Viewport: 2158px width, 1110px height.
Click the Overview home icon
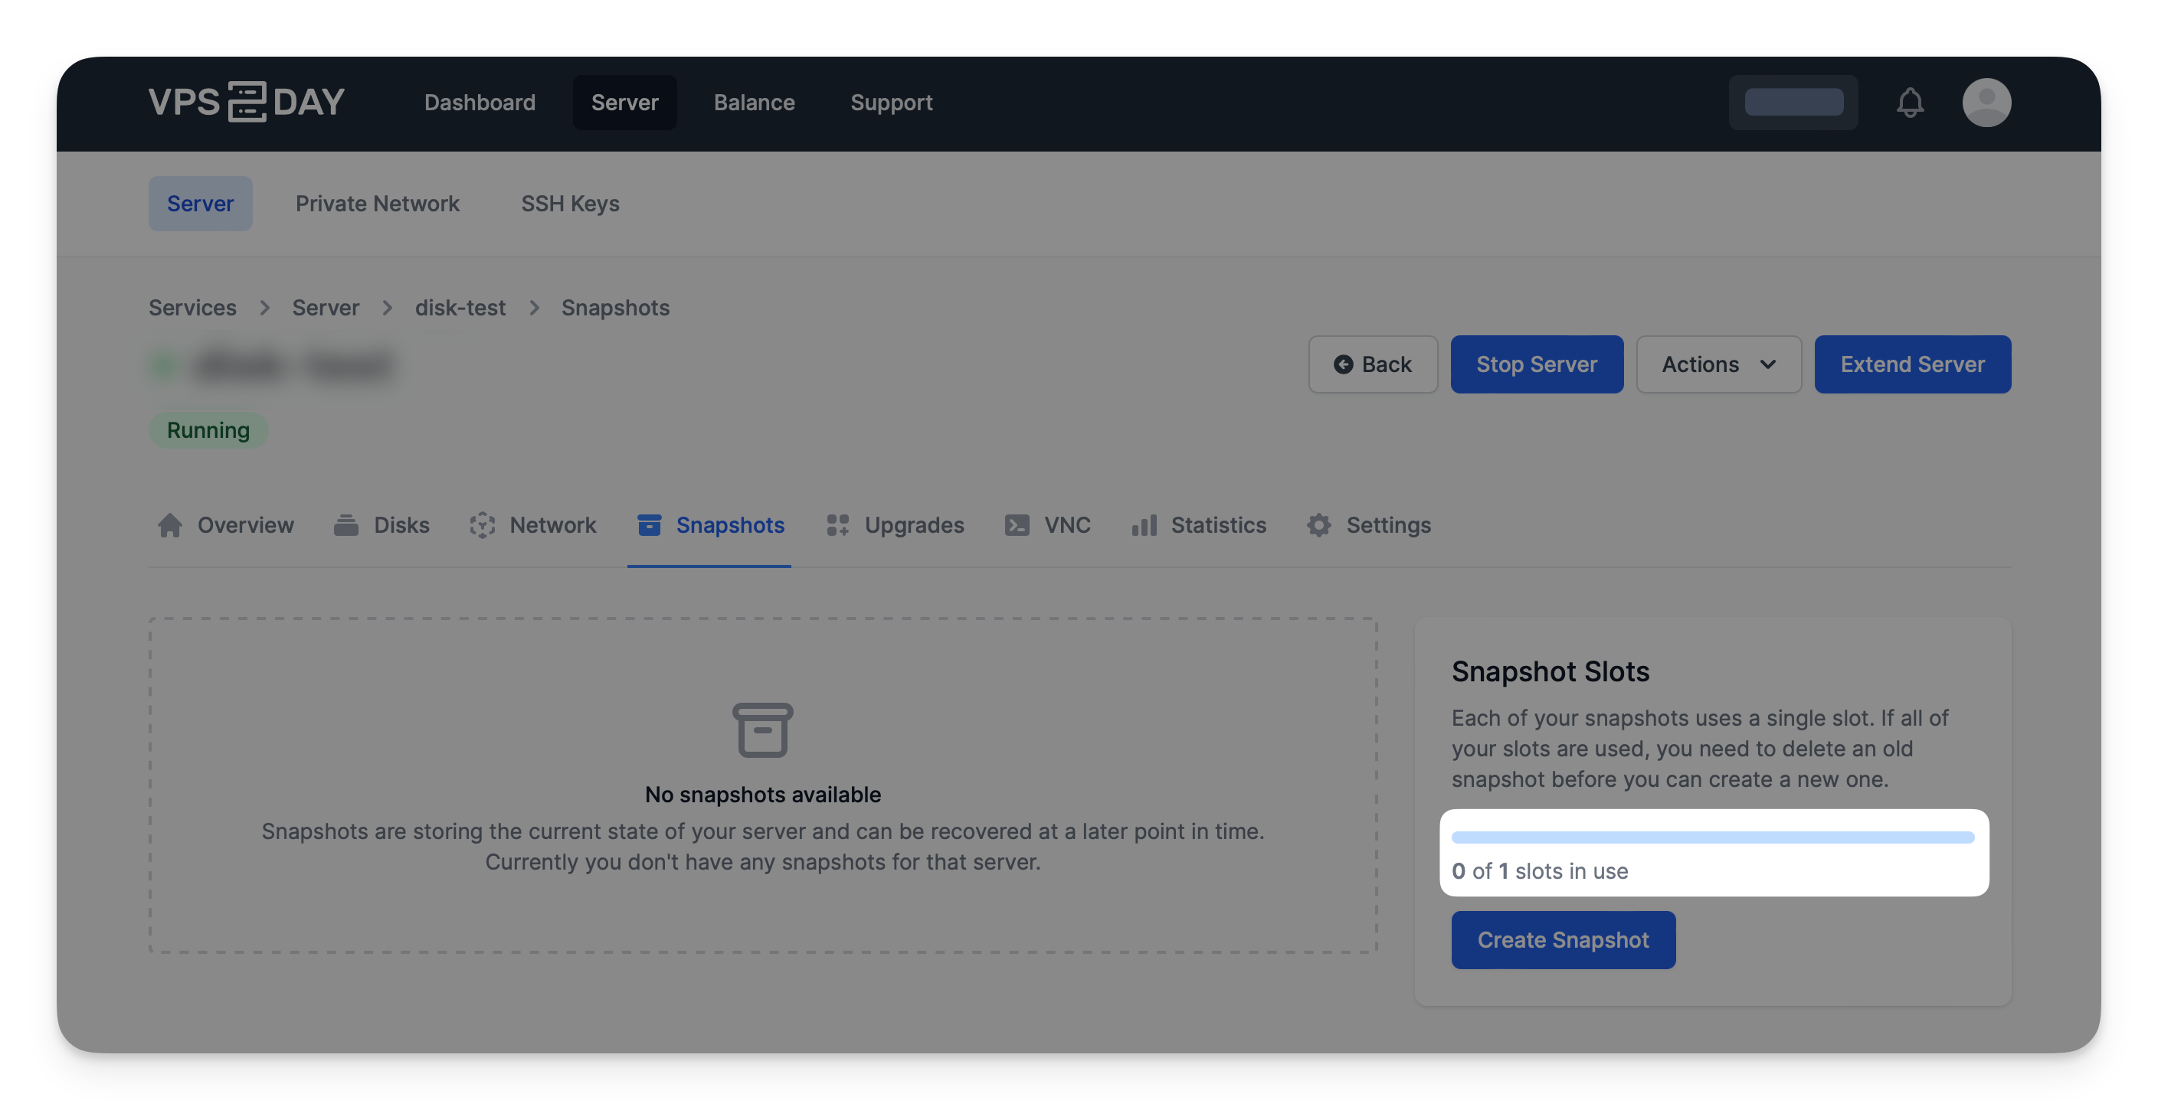pyautogui.click(x=170, y=525)
